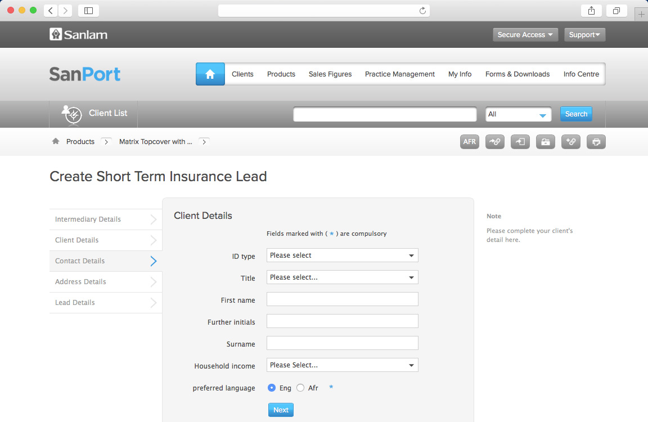Open the Practice Management menu

399,74
